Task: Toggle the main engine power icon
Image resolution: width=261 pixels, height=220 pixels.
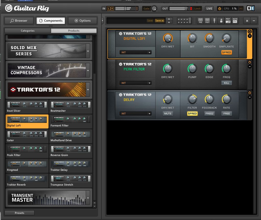Action: (x=220, y=8)
